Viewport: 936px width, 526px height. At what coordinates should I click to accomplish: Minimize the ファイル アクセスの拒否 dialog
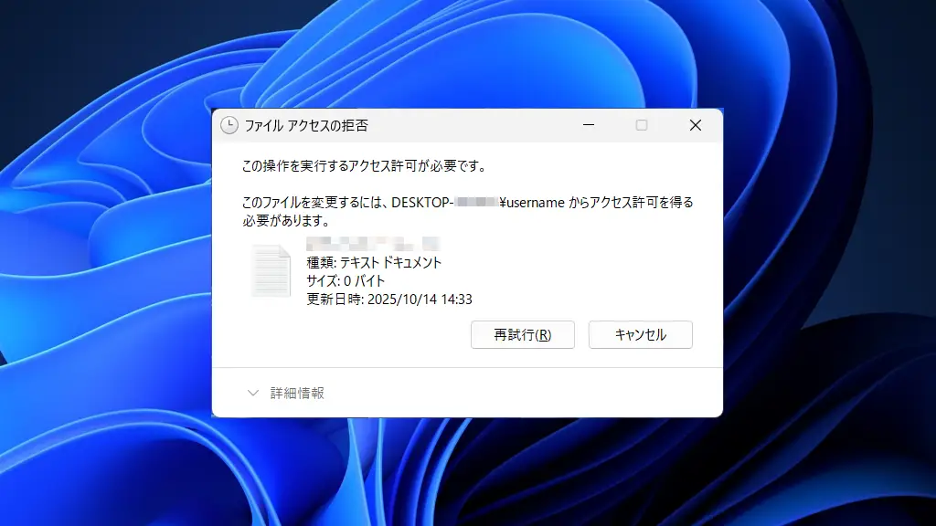[589, 125]
